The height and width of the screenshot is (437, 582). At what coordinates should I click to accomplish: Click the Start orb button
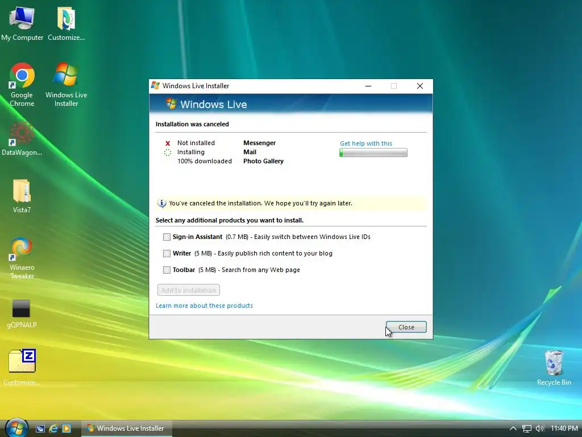[16, 428]
